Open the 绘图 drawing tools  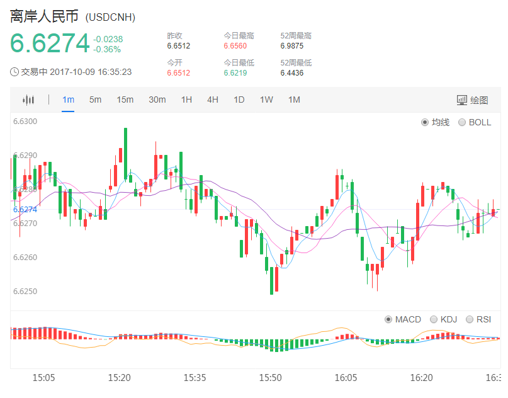click(x=472, y=99)
